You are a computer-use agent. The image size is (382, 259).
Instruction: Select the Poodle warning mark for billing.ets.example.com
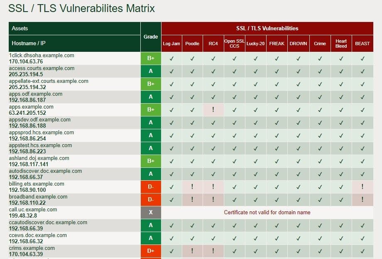click(x=192, y=186)
